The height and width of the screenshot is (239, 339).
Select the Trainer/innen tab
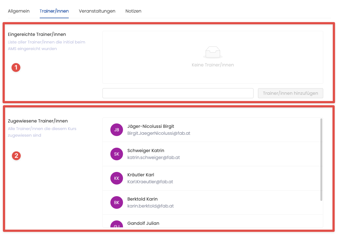(x=54, y=11)
